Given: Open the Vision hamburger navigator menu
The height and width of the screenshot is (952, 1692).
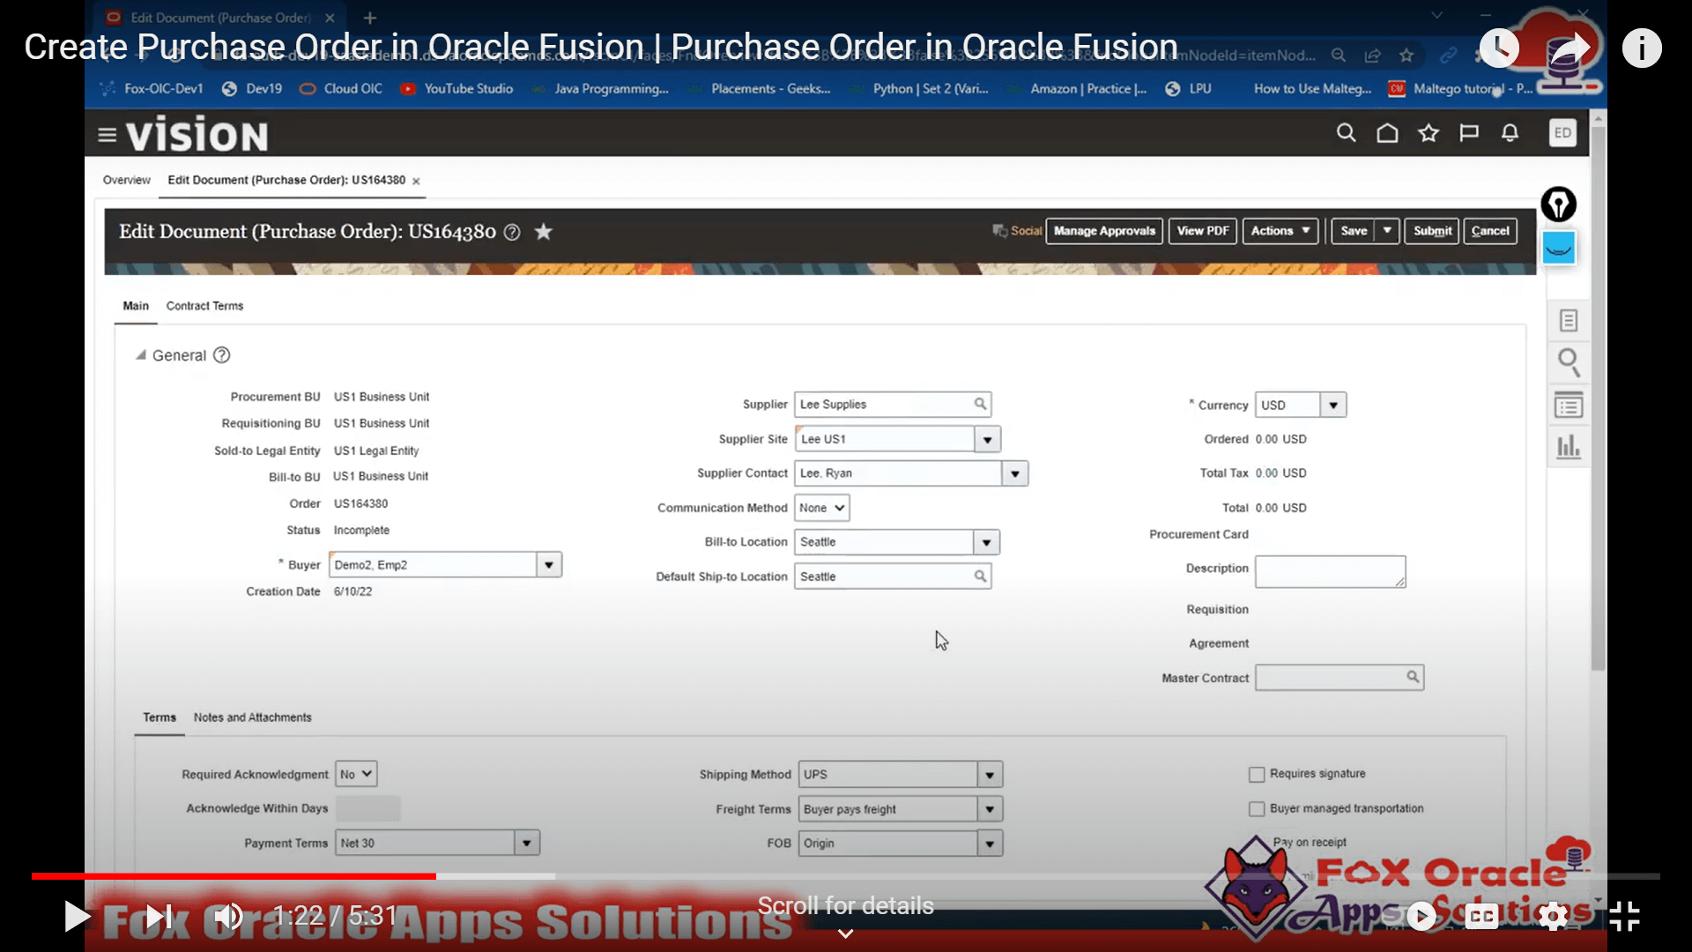Looking at the screenshot, I should click(107, 135).
